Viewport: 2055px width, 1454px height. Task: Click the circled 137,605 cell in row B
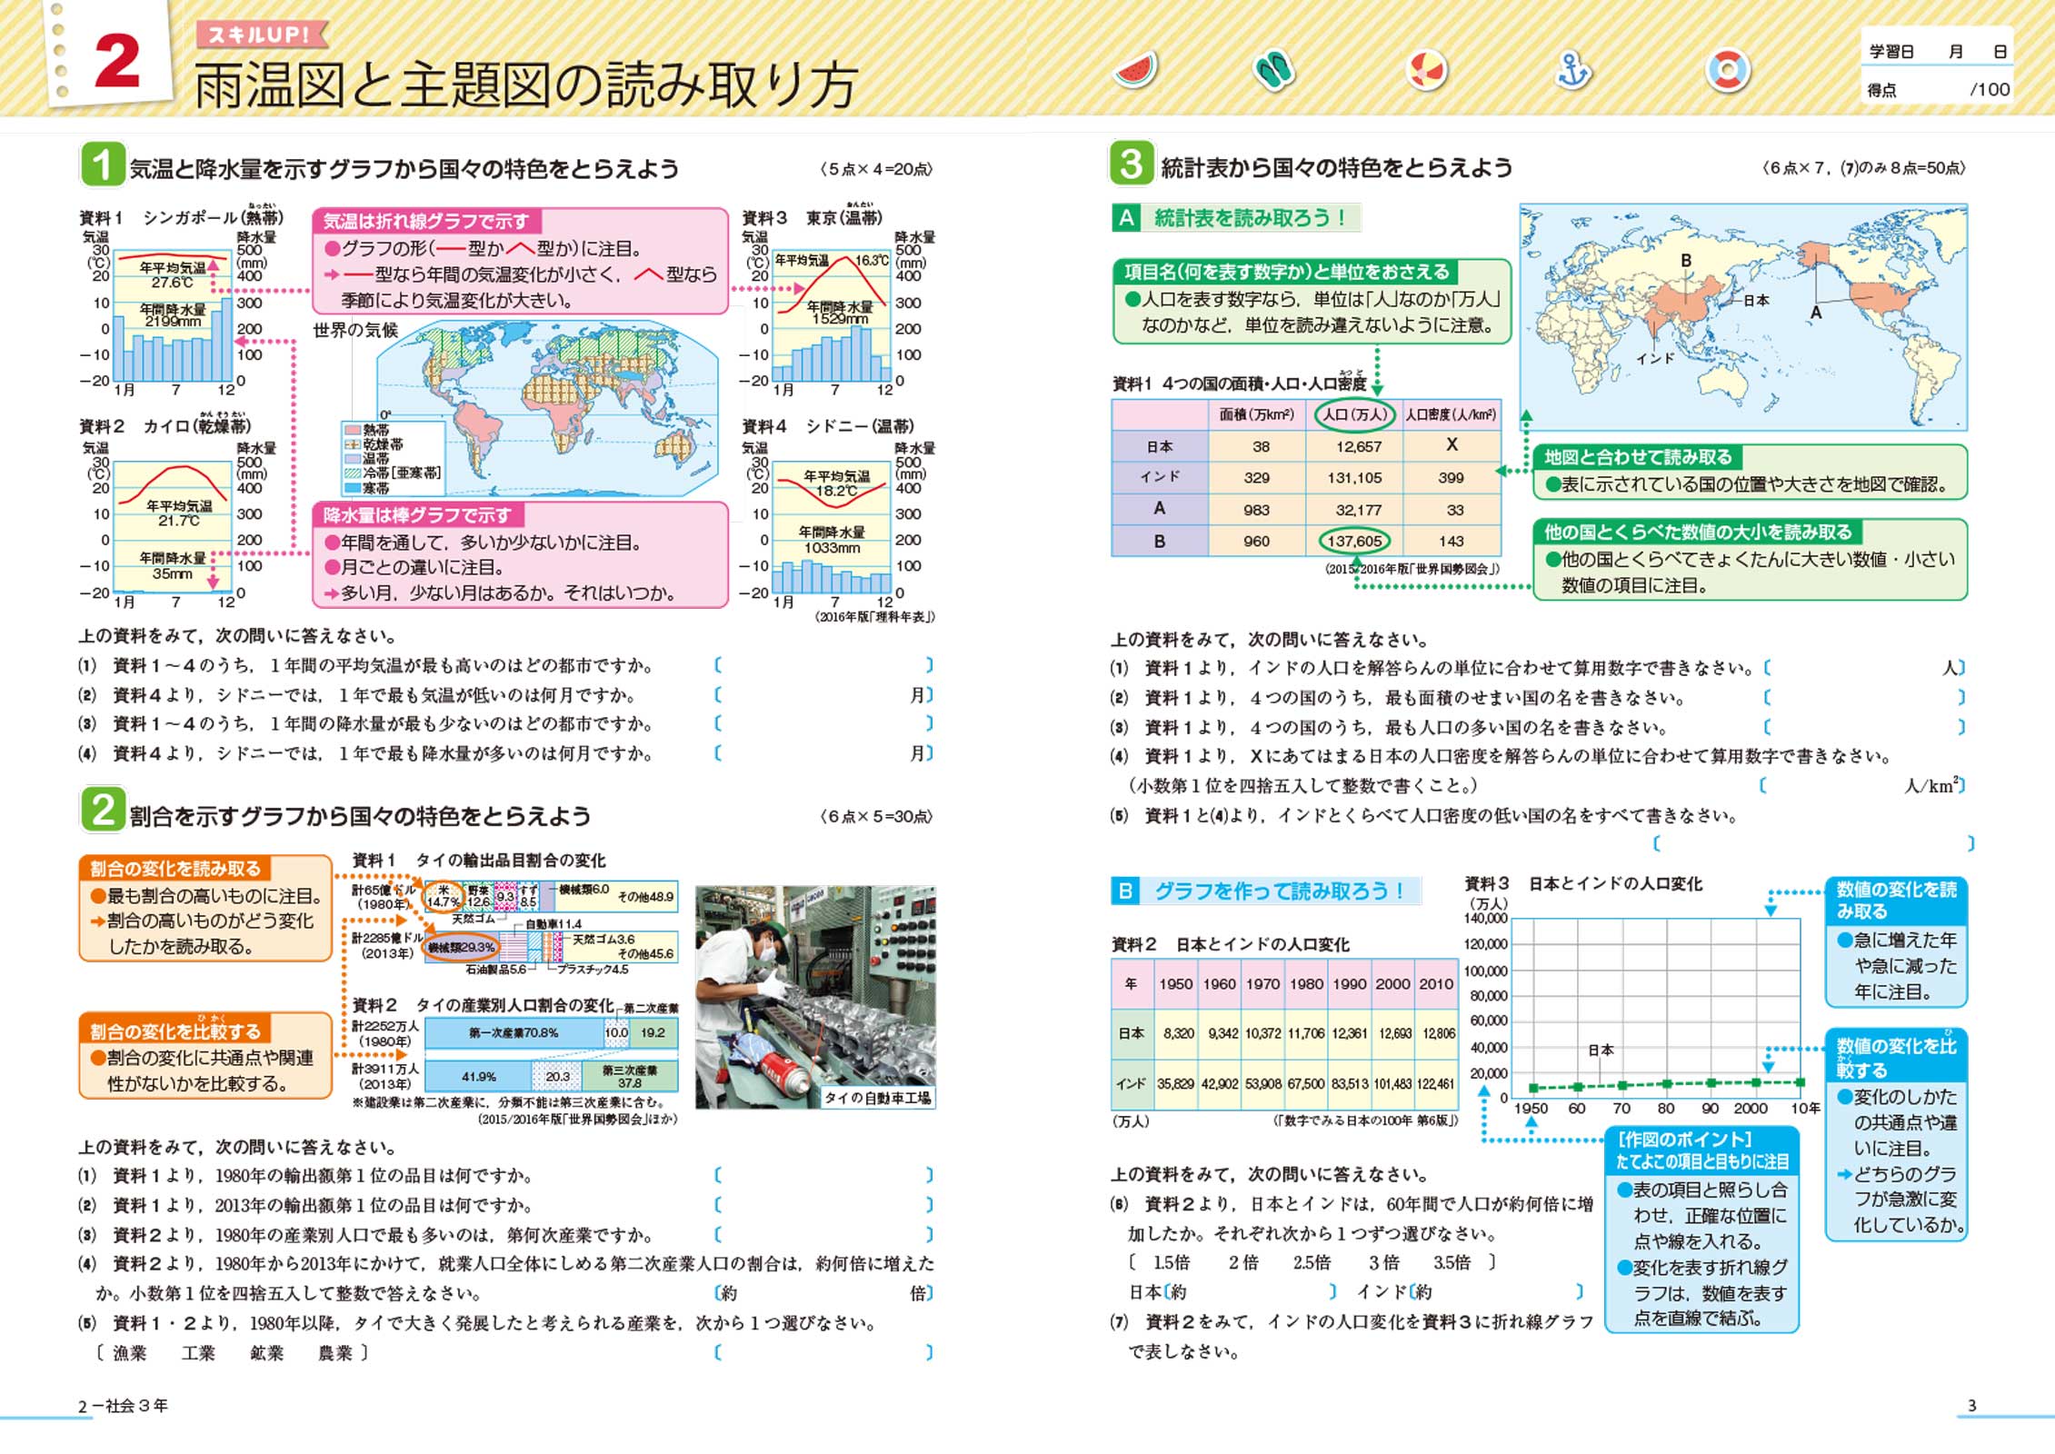tap(1353, 541)
